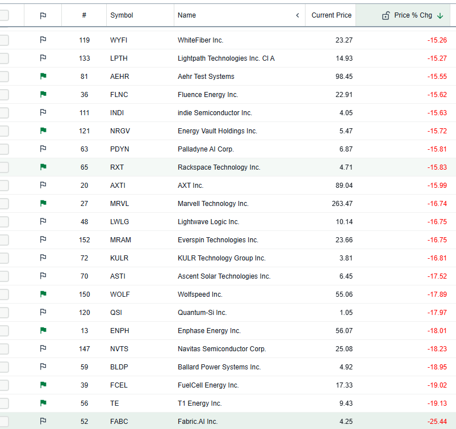Screen dimensions: 456x429
Task: Unflag the AEHR row green flag
Action: pos(43,76)
